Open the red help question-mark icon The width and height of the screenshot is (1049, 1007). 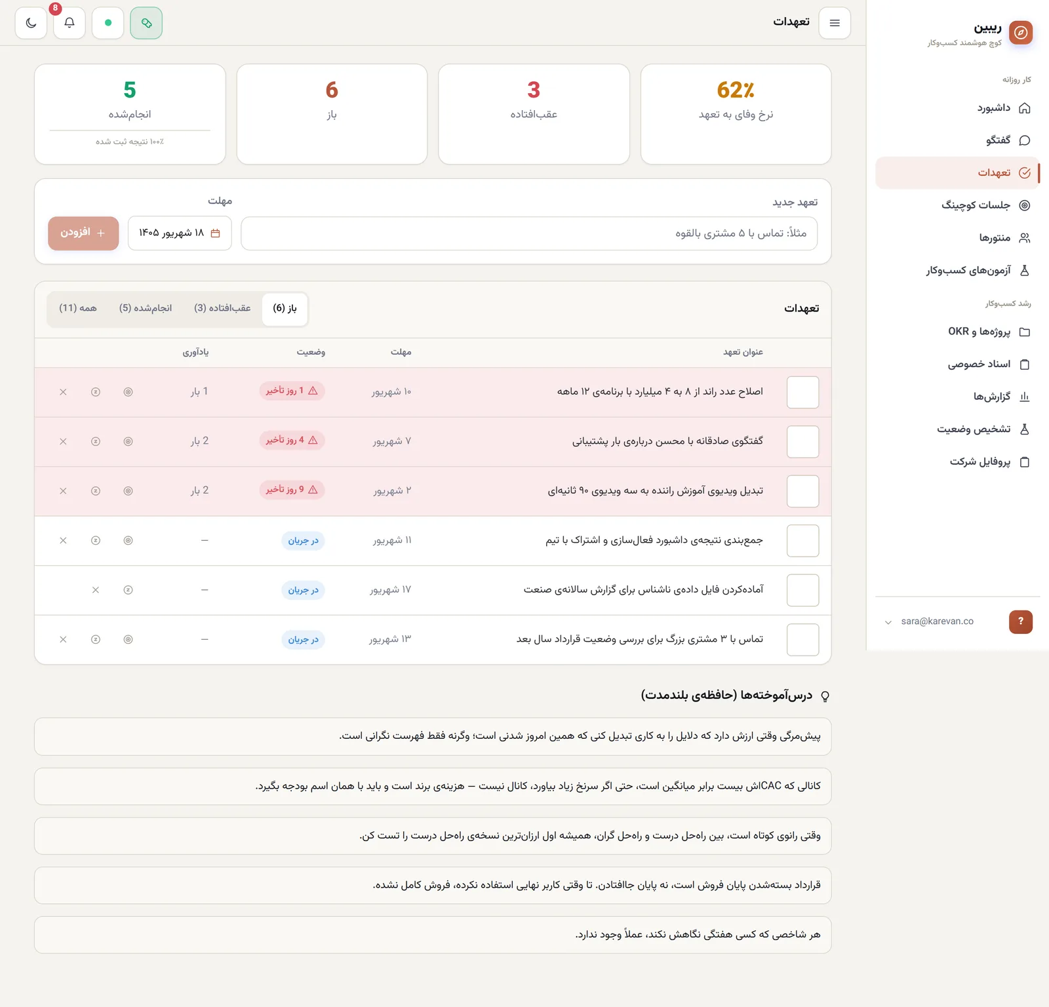(x=1021, y=622)
